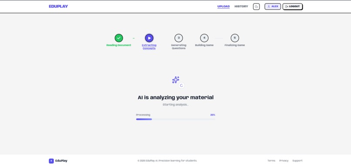Click the 20% progress value
This screenshot has height=167, width=351.
(x=213, y=115)
